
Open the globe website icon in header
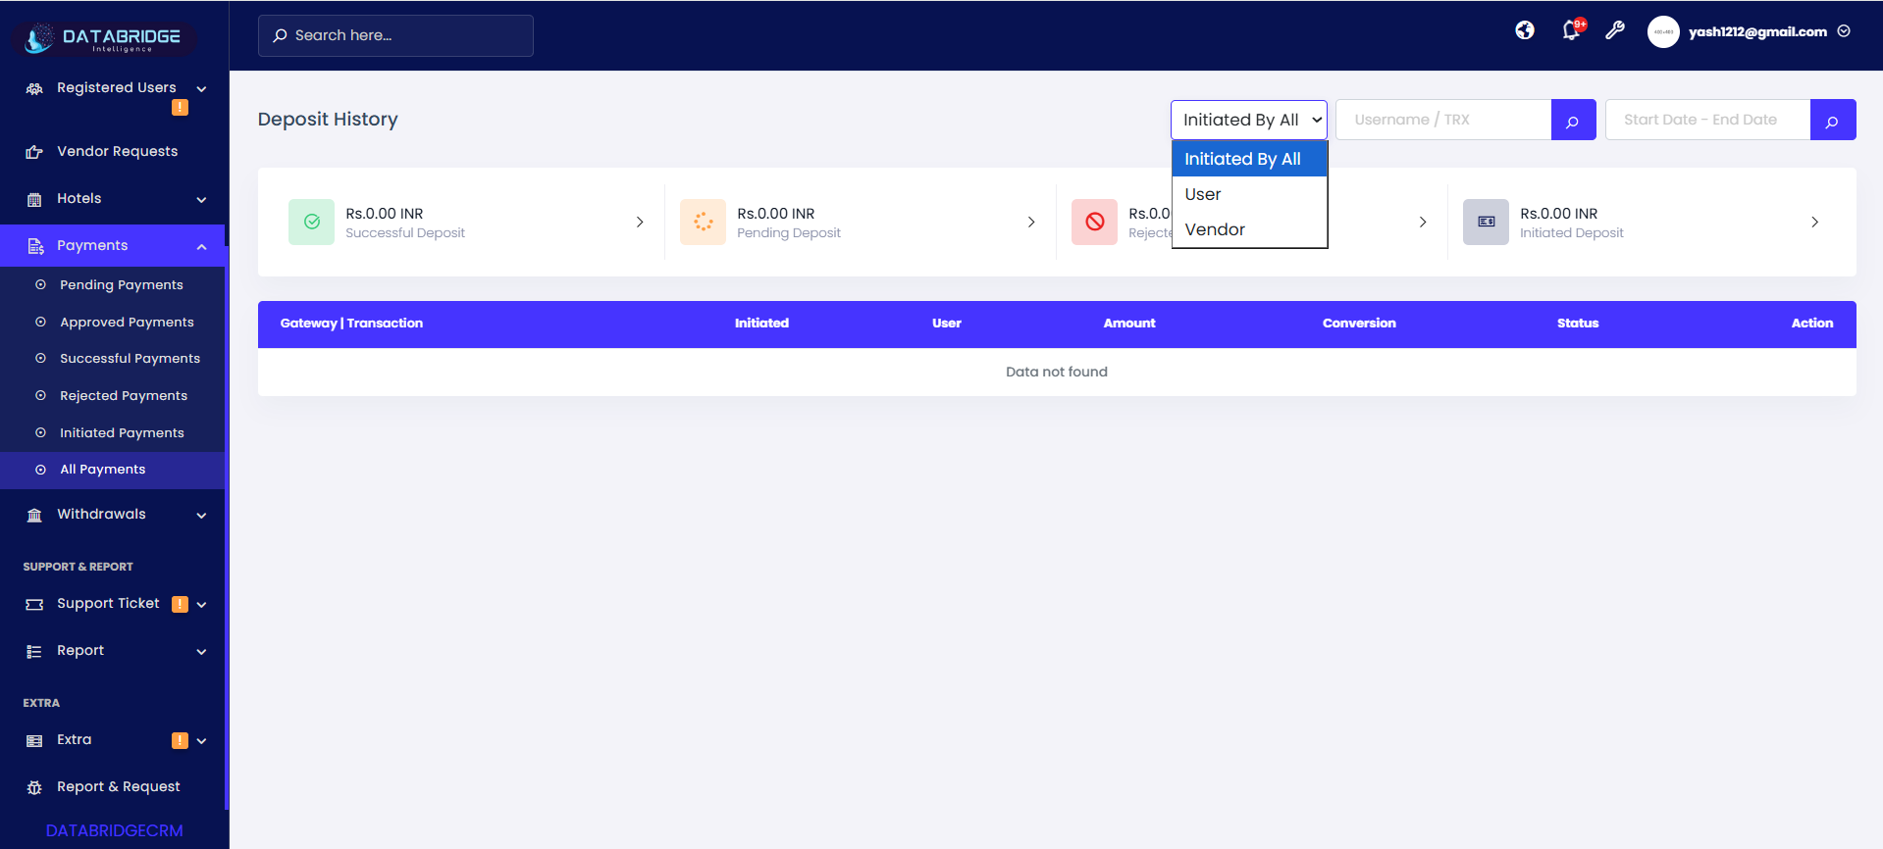coord(1525,30)
